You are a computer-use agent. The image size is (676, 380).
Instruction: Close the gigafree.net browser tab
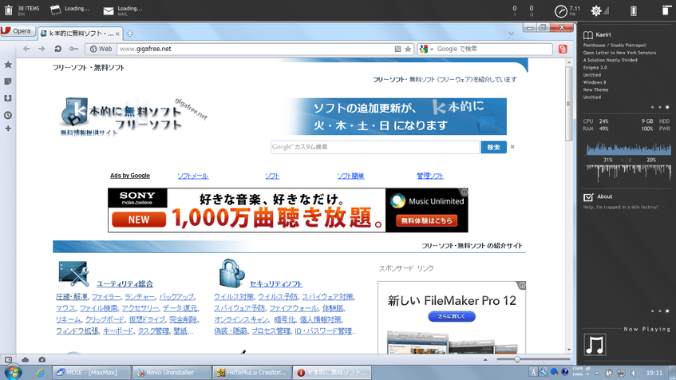click(x=117, y=34)
